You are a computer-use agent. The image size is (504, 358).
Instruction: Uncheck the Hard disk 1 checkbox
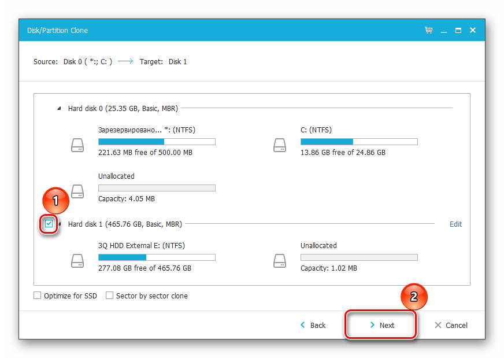49,224
